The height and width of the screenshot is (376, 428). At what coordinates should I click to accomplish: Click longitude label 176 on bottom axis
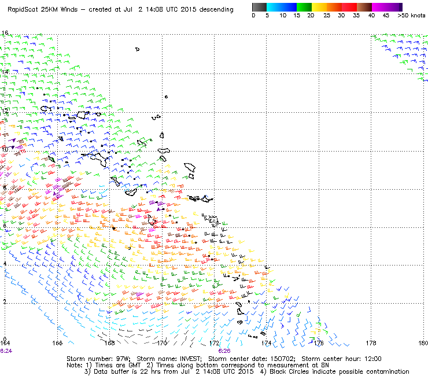[319, 343]
